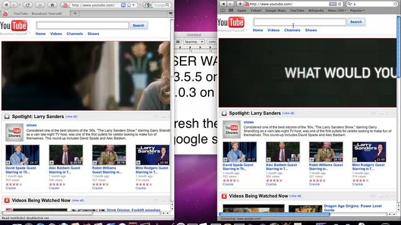Screen dimensions: 401x225
Task: Go to Firefox home page icon
Action: click(52, 5)
